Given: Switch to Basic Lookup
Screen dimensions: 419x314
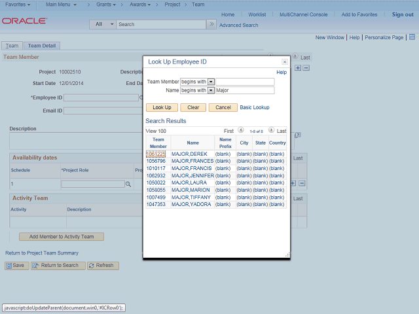Looking at the screenshot, I should pyautogui.click(x=255, y=107).
